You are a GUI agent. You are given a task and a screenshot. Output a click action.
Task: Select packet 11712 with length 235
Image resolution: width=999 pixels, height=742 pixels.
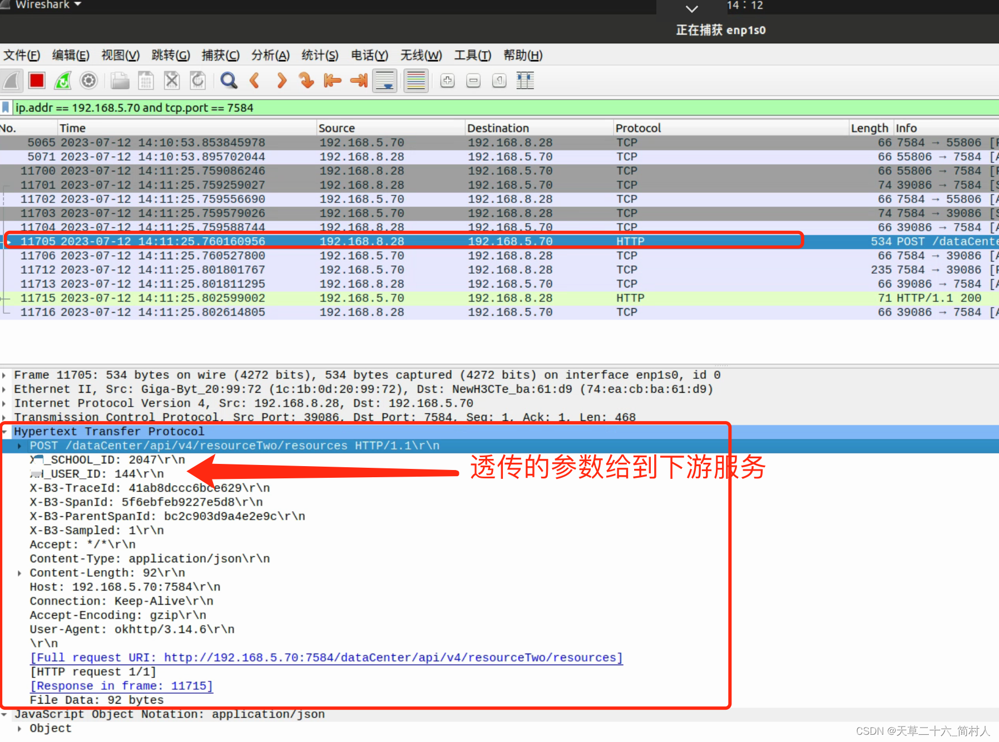coord(499,270)
